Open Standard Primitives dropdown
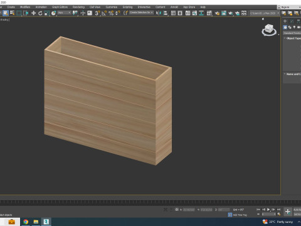301x226 pixels. click(x=292, y=33)
